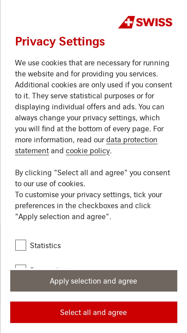Click the paragraph starting "By clicking"
This screenshot has height=333, width=187.
tap(93, 178)
